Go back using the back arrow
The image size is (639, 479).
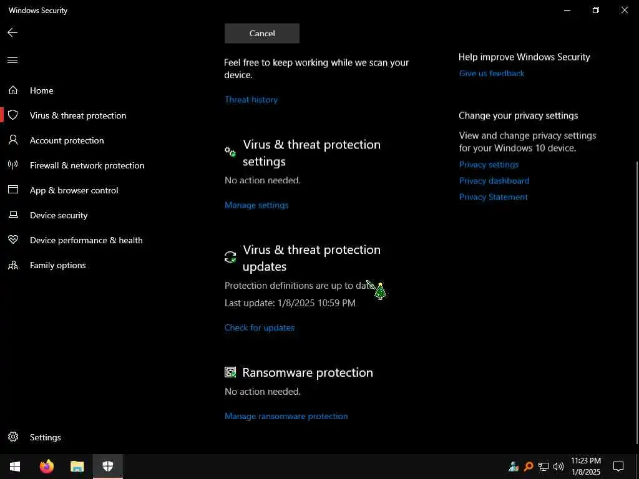coord(12,32)
